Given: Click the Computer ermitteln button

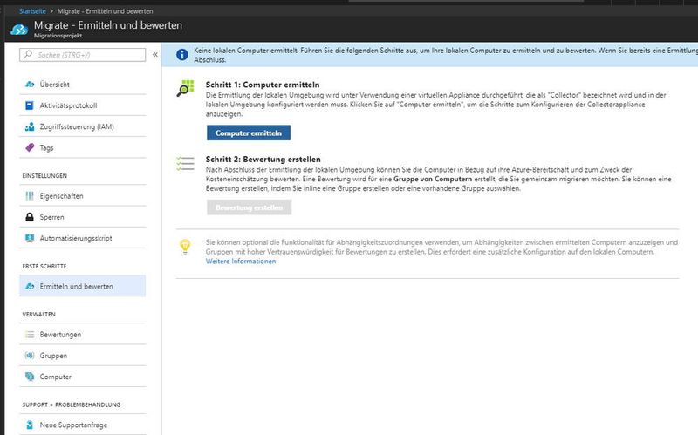Looking at the screenshot, I should [249, 133].
